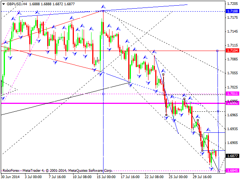
Task: Select square marker at 1.7104 line end
Action: tap(217, 51)
